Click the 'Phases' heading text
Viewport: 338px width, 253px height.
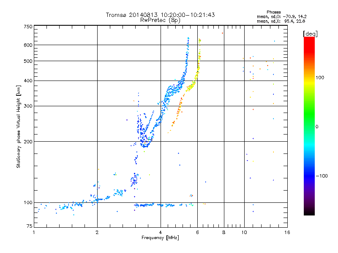pos(273,12)
